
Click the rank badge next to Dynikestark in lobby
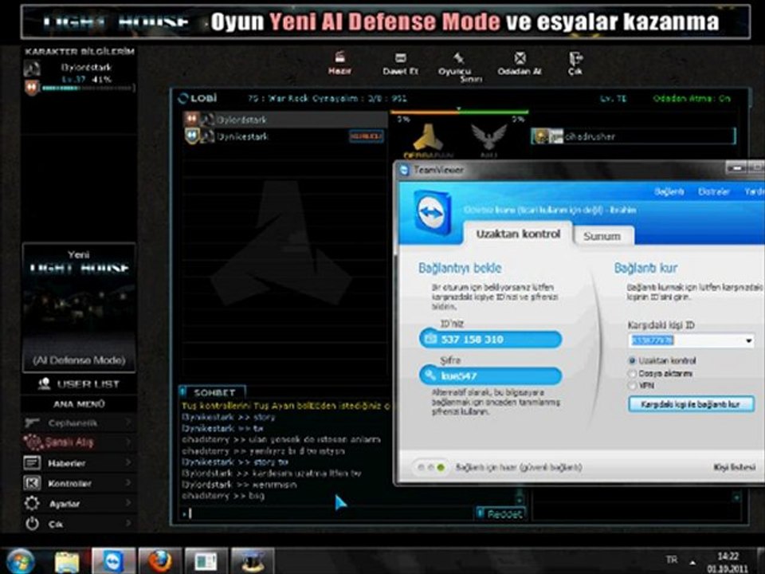pyautogui.click(x=192, y=136)
